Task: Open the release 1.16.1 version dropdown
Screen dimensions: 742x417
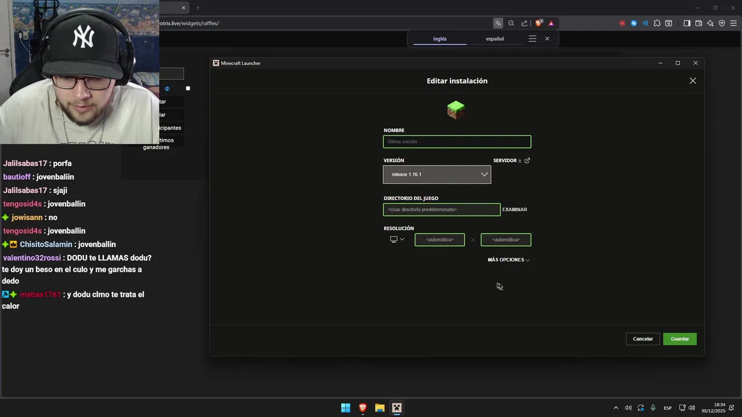Action: click(437, 174)
